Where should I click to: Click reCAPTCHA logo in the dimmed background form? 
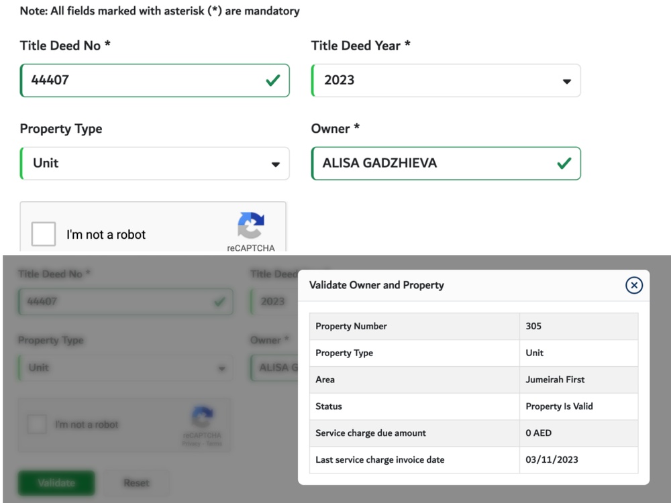tap(202, 418)
